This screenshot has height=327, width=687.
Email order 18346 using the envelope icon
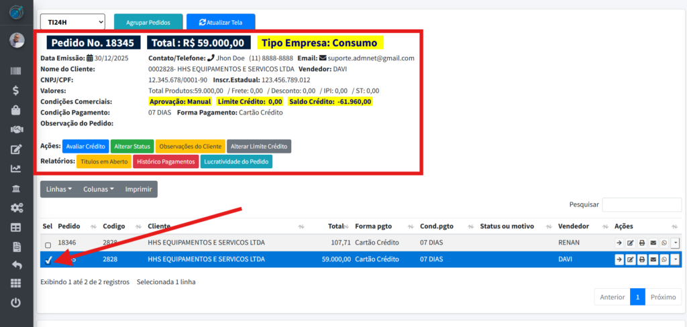[653, 243]
